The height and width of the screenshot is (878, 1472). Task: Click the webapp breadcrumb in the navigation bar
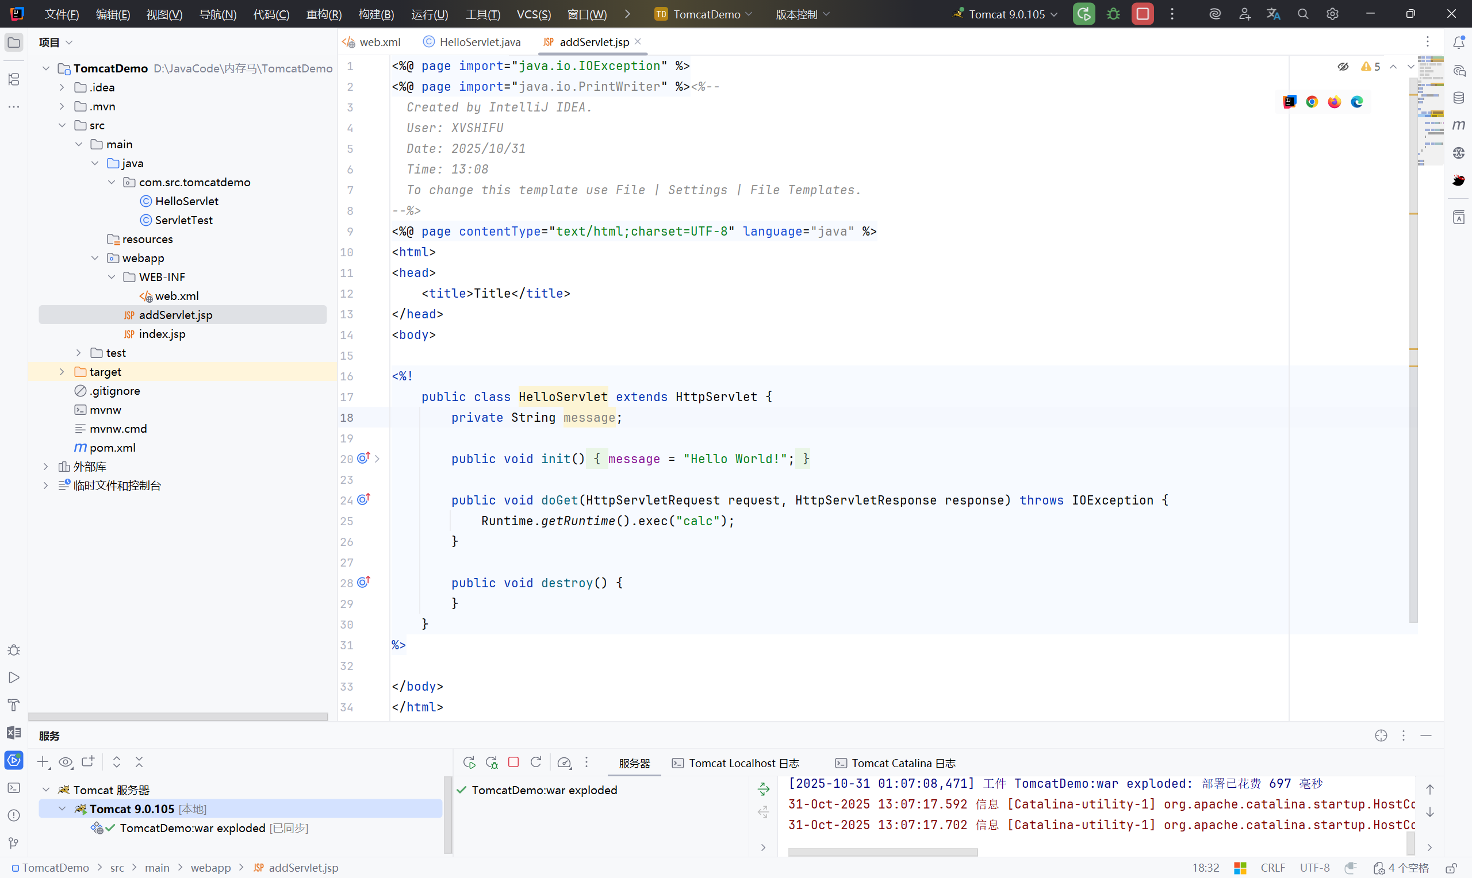[x=210, y=867]
